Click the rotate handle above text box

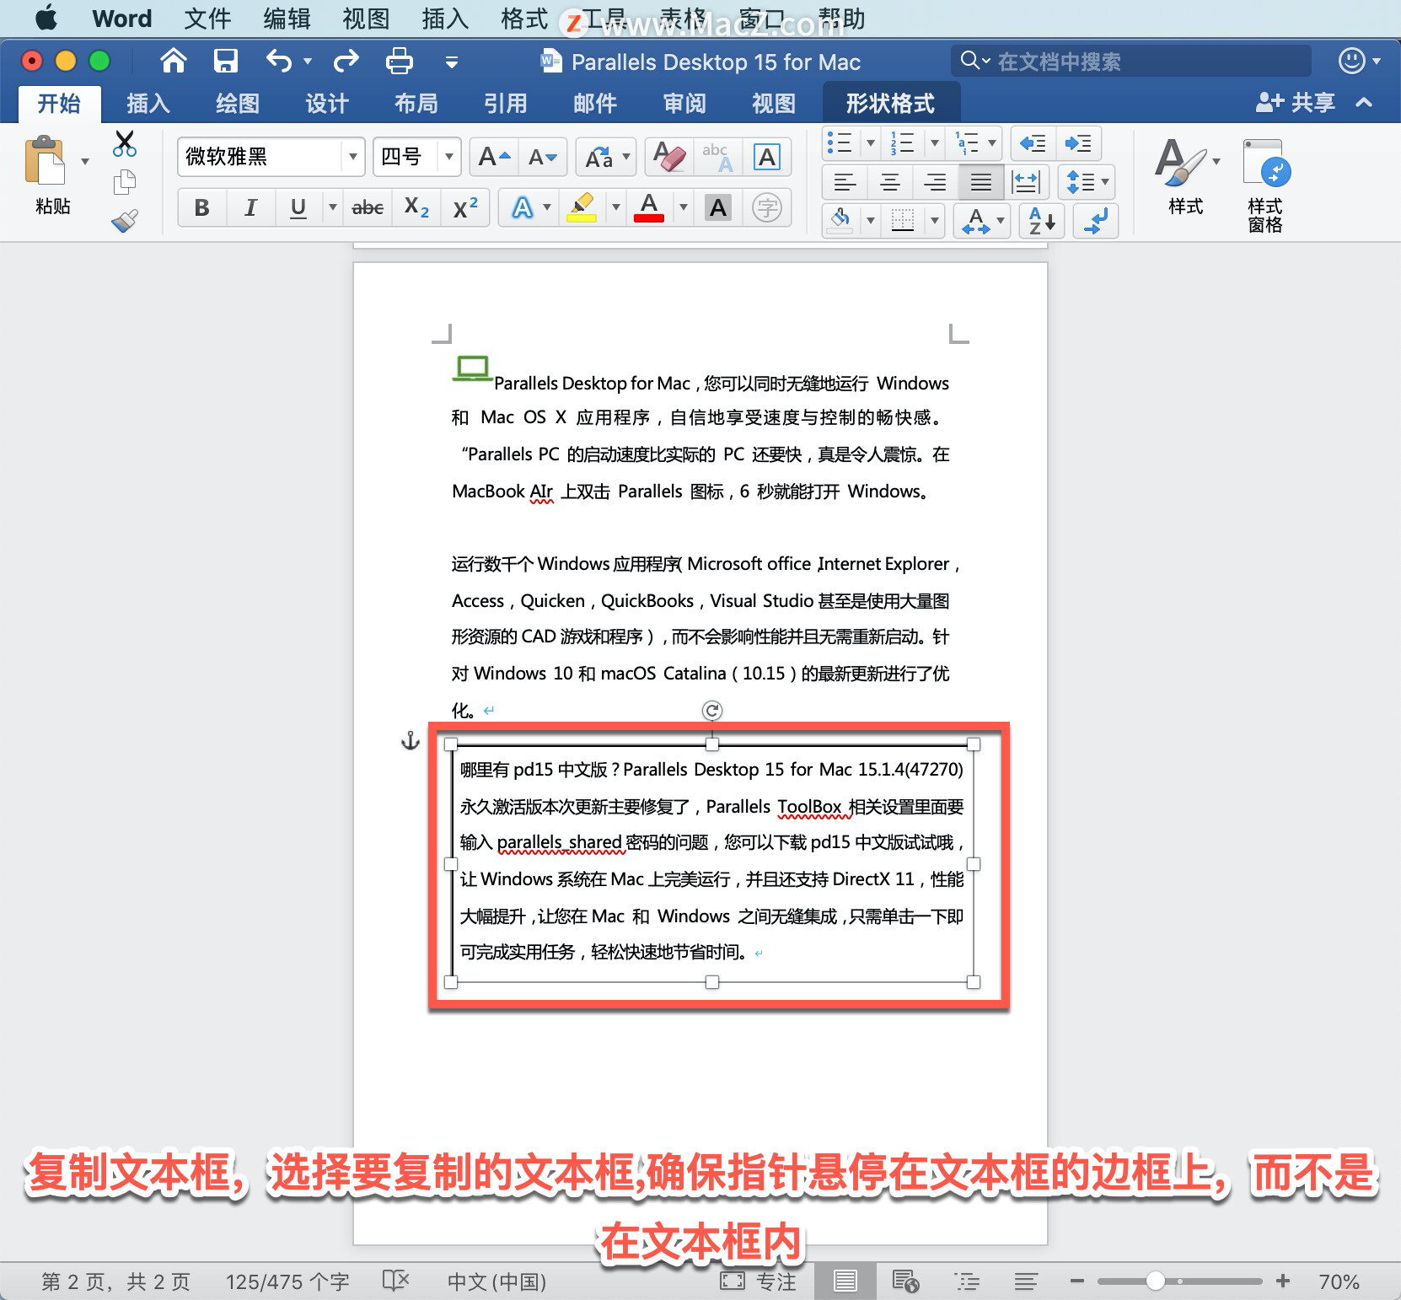click(x=712, y=711)
